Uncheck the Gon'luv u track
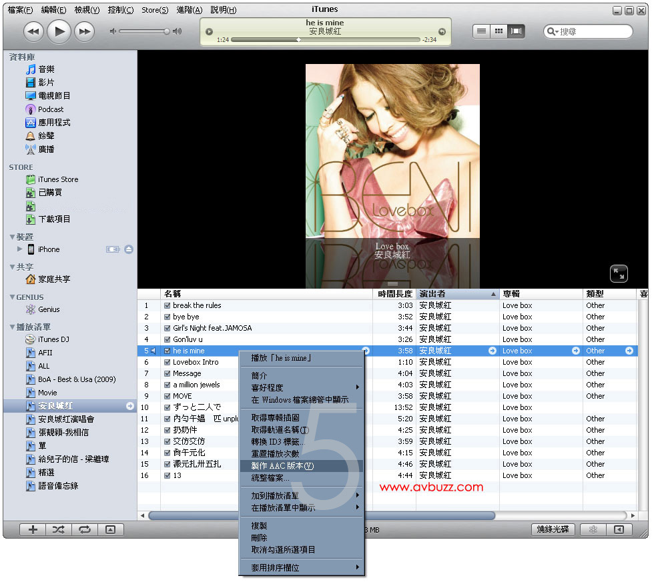This screenshot has height=584, width=652. (x=167, y=339)
